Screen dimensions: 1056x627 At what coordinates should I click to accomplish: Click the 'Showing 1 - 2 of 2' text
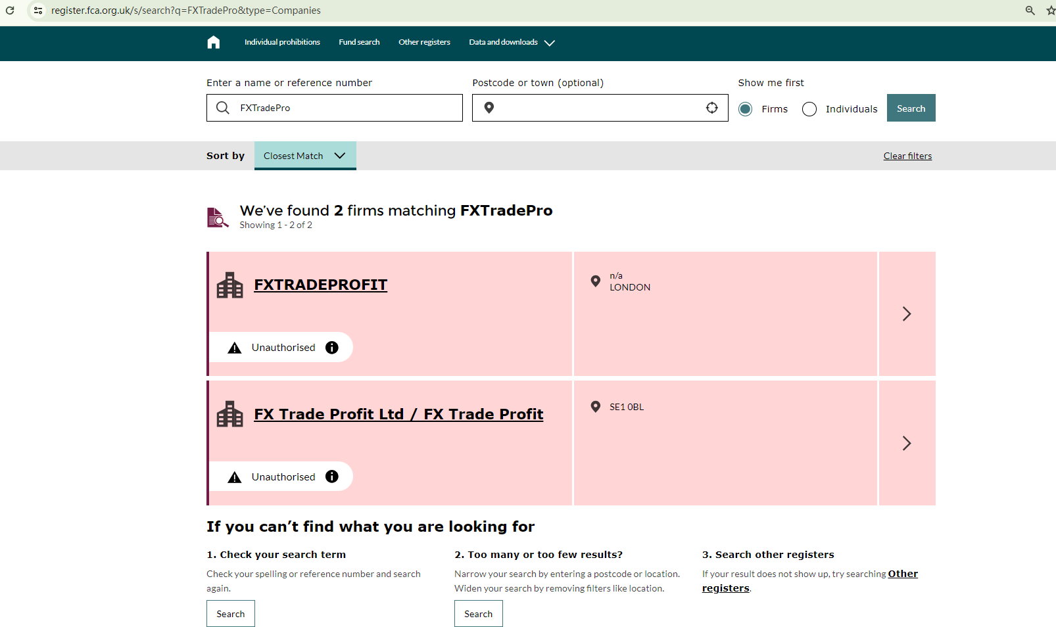tap(276, 225)
